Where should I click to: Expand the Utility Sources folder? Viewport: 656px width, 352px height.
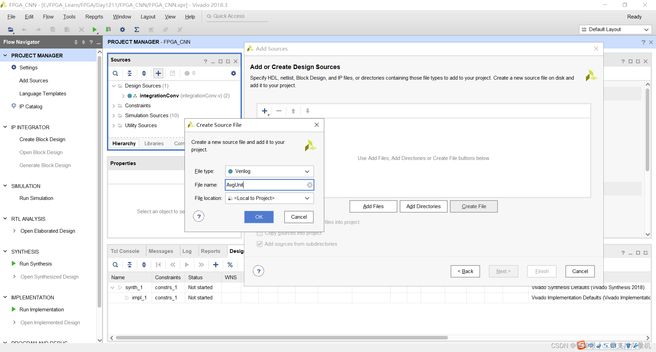click(x=114, y=125)
